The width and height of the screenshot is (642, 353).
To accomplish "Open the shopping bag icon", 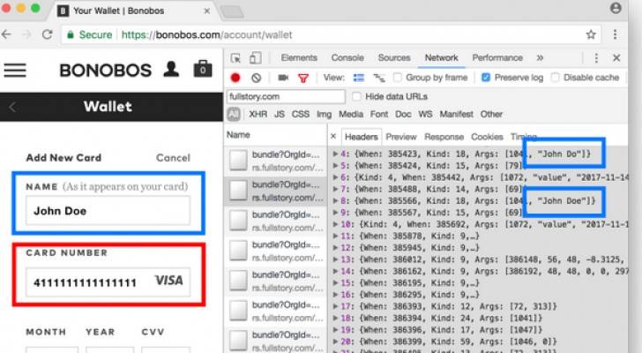I will tap(203, 69).
